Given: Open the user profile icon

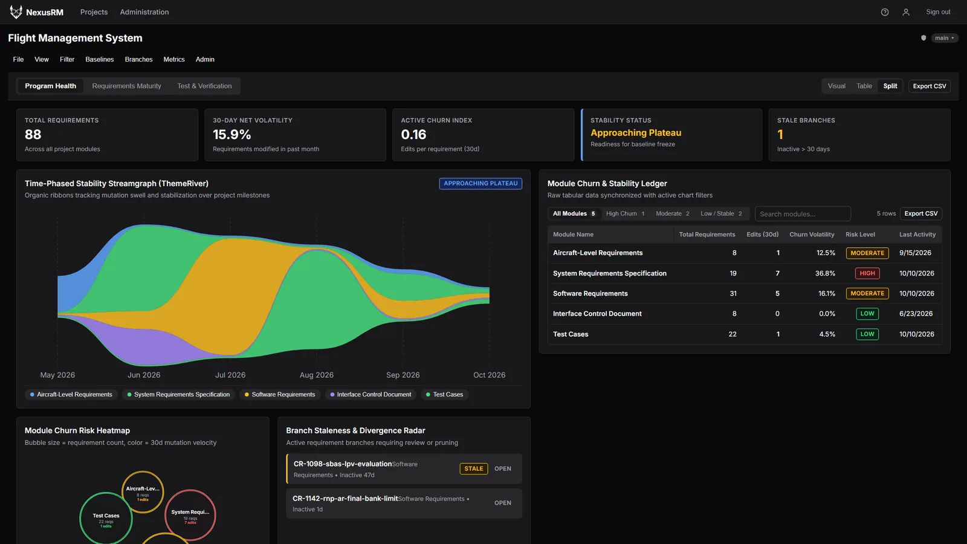Looking at the screenshot, I should tap(906, 12).
